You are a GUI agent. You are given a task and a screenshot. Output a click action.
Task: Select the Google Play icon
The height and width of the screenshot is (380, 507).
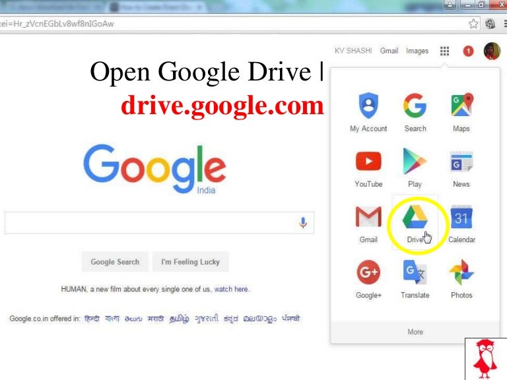point(415,166)
